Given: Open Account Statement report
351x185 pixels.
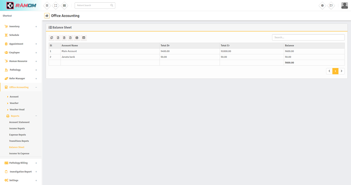Looking at the screenshot, I should point(19,122).
